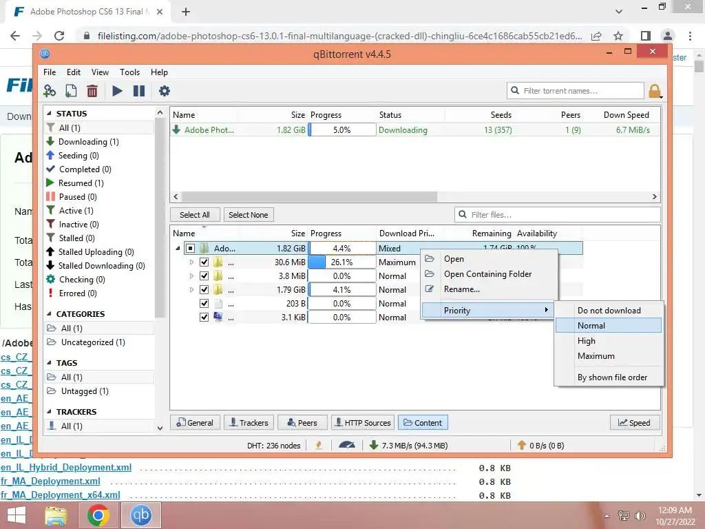
Task: Uncheck the 1.79 GiB folder checkbox
Action: (204, 290)
